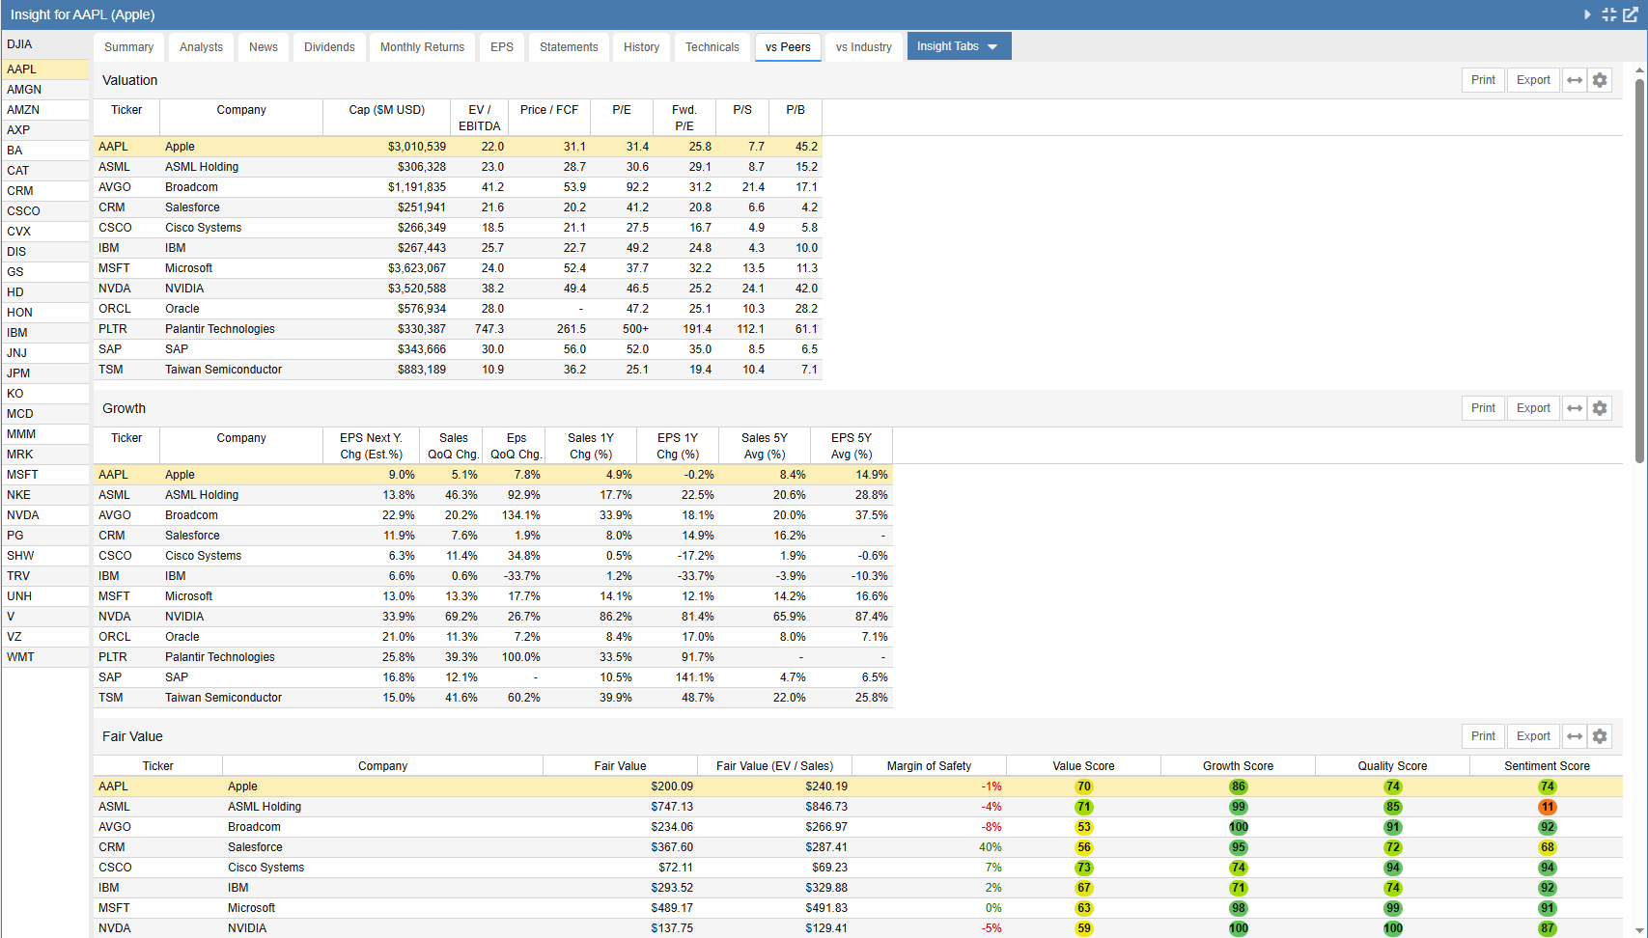This screenshot has height=938, width=1648.
Task: Click the collapse/exit fullscreen icon
Action: click(1608, 14)
